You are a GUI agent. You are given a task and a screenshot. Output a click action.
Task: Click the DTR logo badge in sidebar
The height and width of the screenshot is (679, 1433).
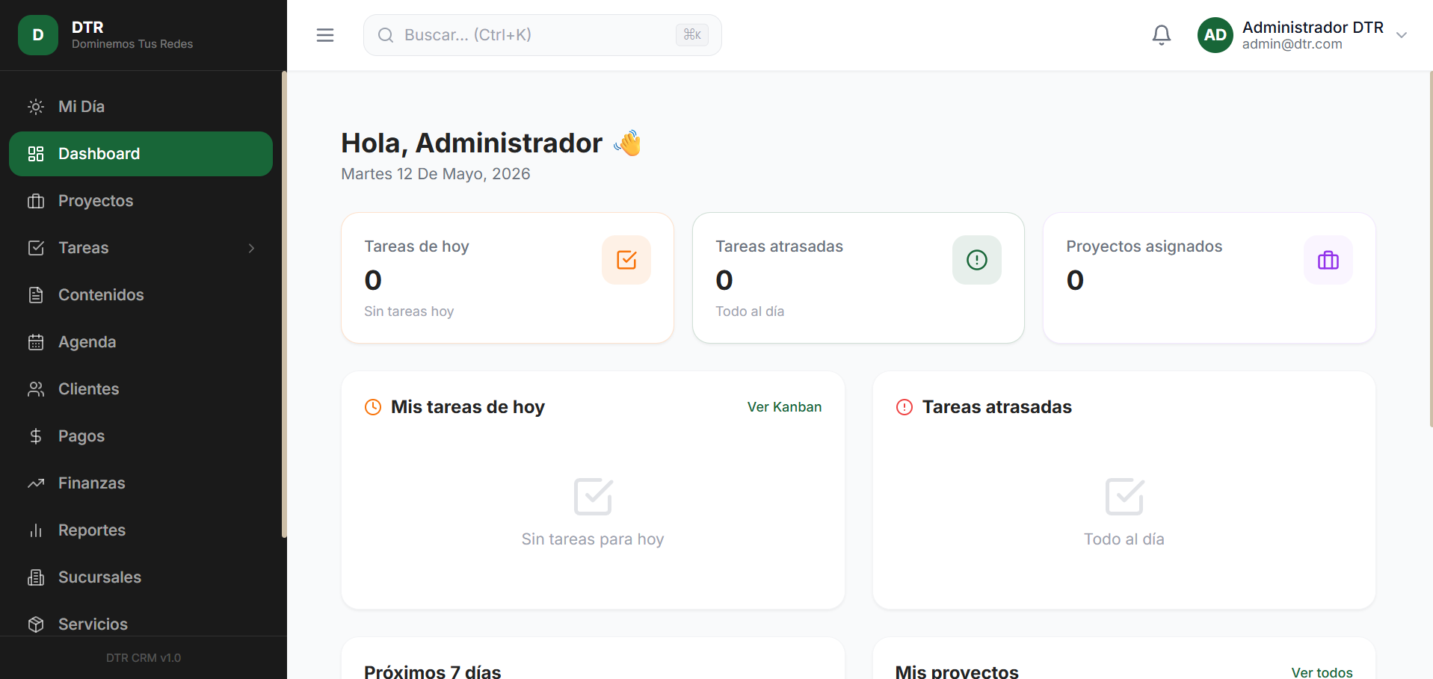pyautogui.click(x=38, y=35)
